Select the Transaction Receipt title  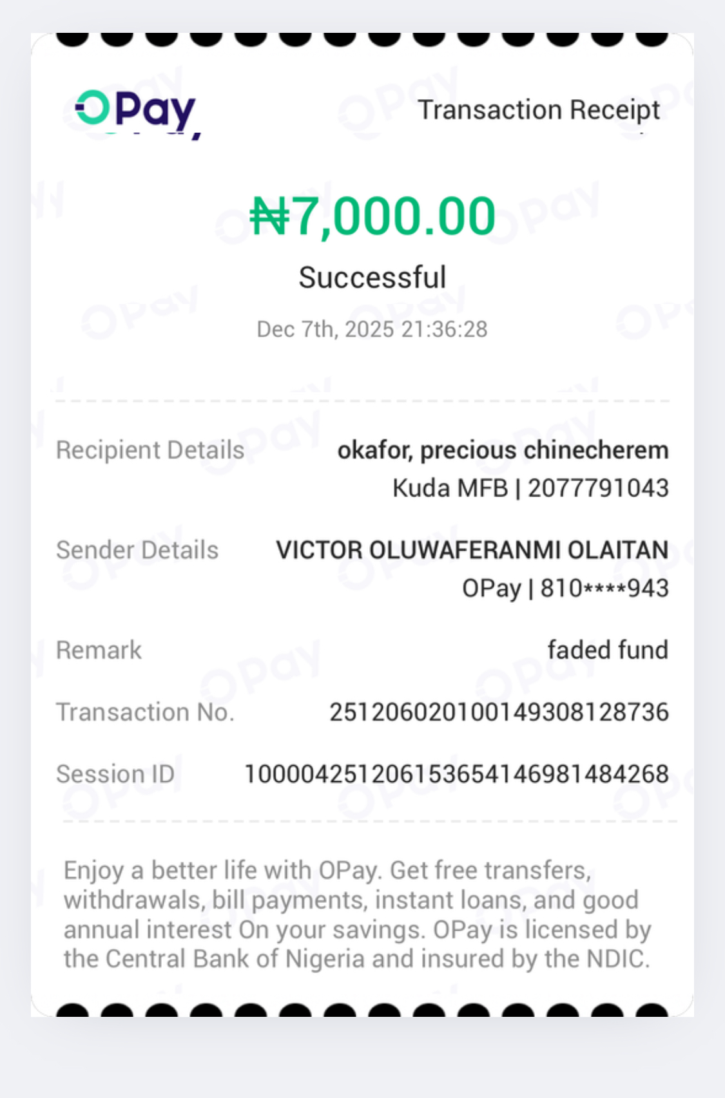click(538, 110)
